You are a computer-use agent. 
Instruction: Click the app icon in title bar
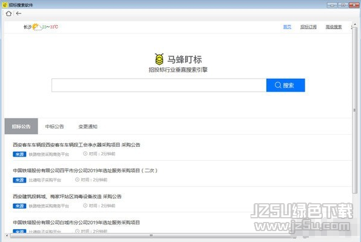(x=5, y=5)
